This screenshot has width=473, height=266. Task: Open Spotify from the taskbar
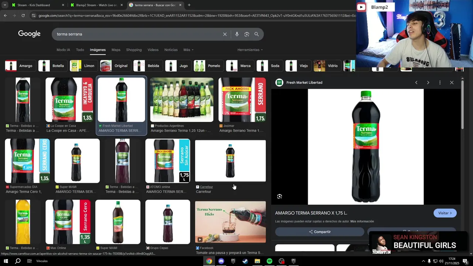click(269, 261)
